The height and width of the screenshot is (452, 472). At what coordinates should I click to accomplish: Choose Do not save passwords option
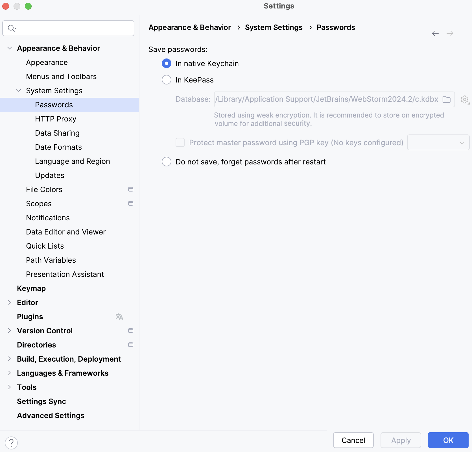click(167, 162)
